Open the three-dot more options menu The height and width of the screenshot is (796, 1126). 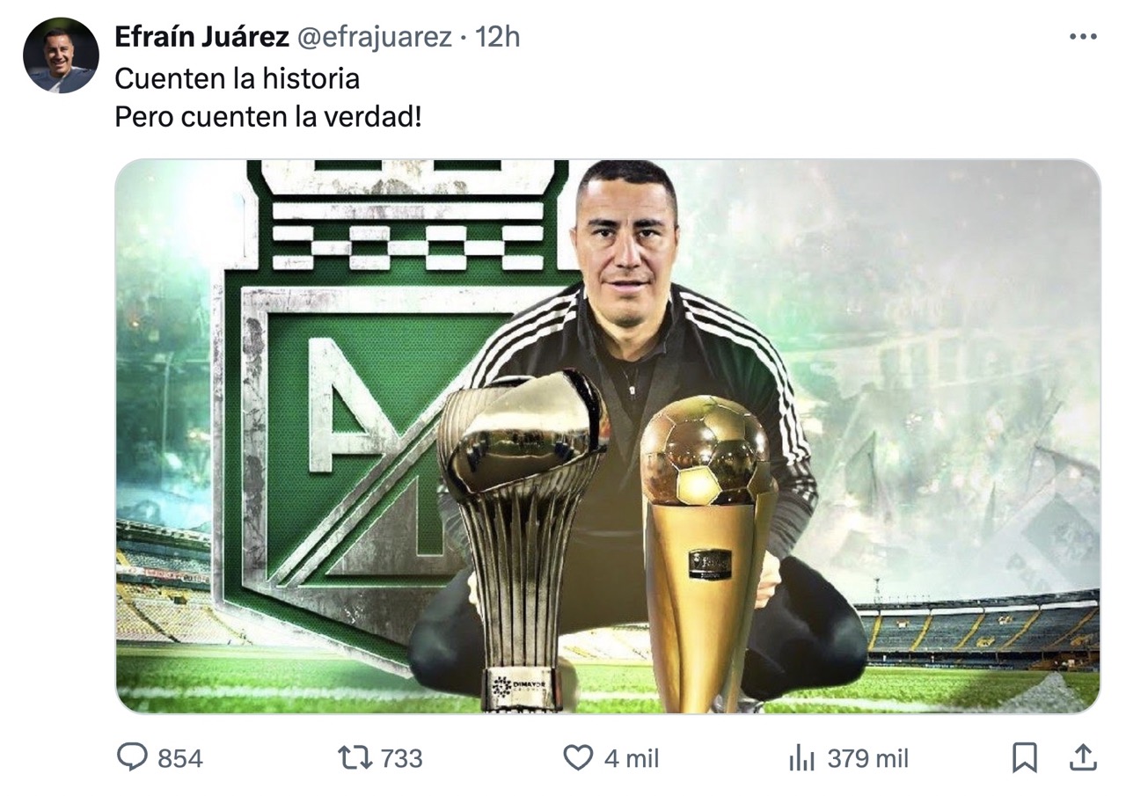coord(1083,37)
